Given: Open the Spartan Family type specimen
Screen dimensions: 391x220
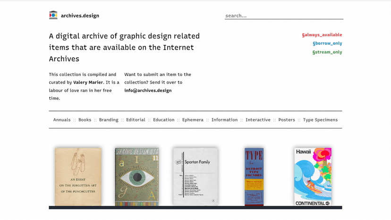Looking at the screenshot, I should [195, 177].
